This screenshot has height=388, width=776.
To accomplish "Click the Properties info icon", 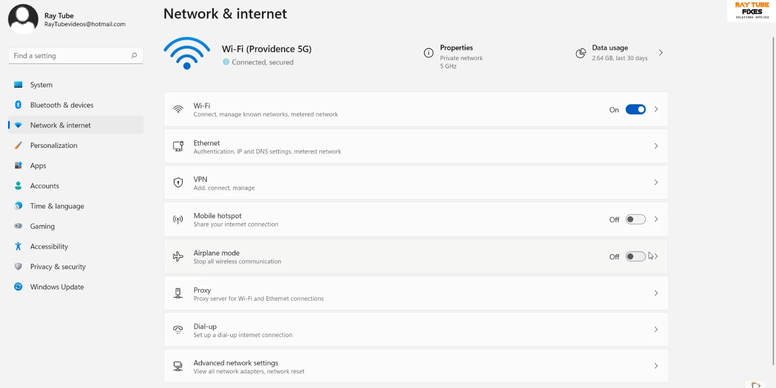I will coord(428,53).
